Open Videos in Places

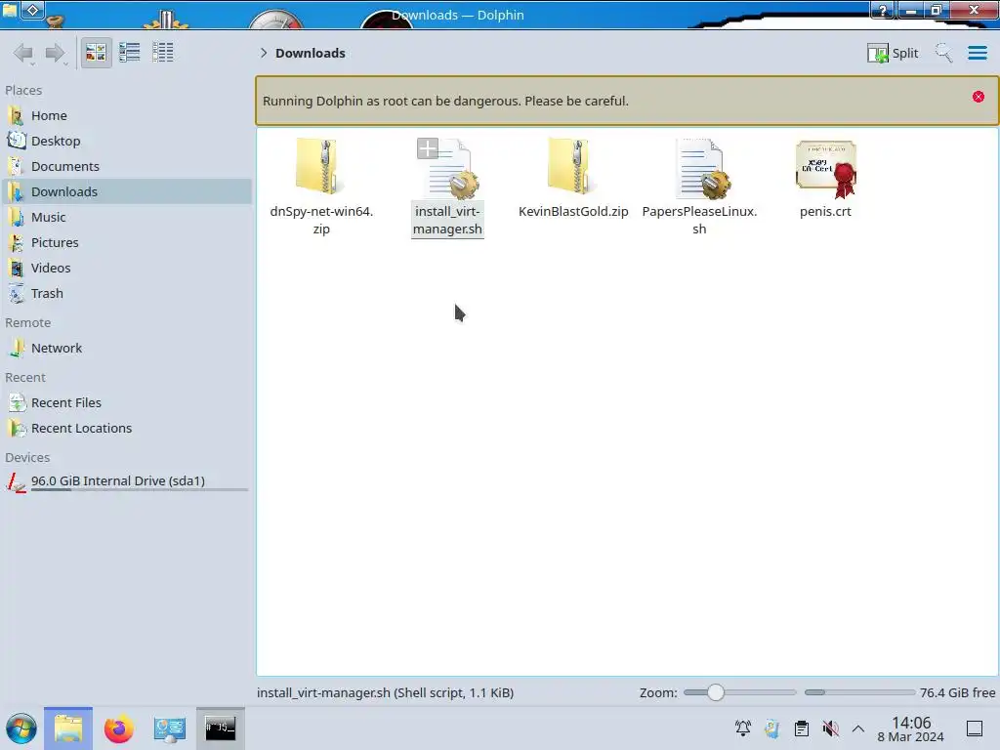click(128, 269)
